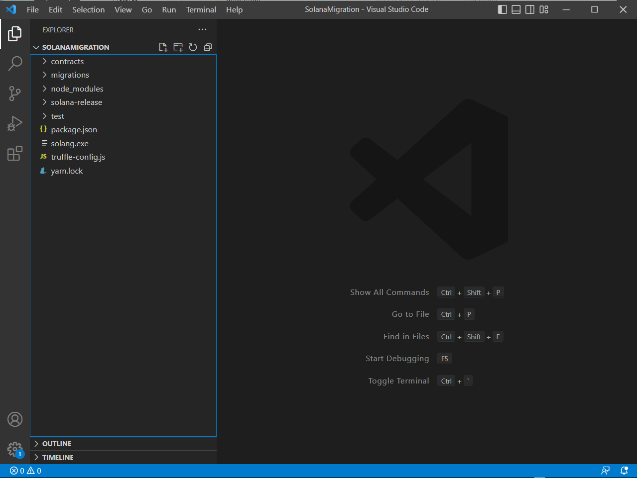Open the File menu
Viewport: 637px width, 478px height.
33,9
